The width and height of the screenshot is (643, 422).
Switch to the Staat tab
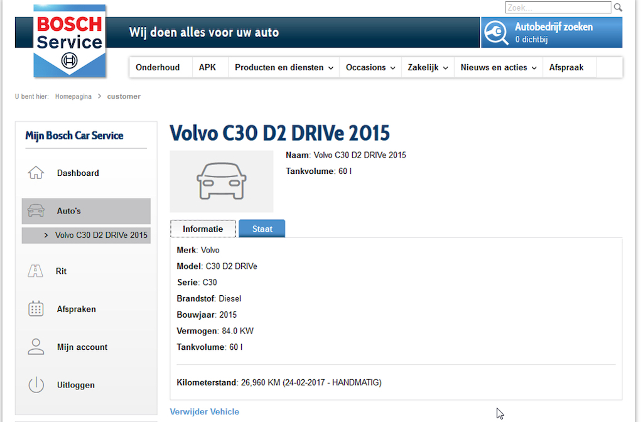[x=262, y=229]
